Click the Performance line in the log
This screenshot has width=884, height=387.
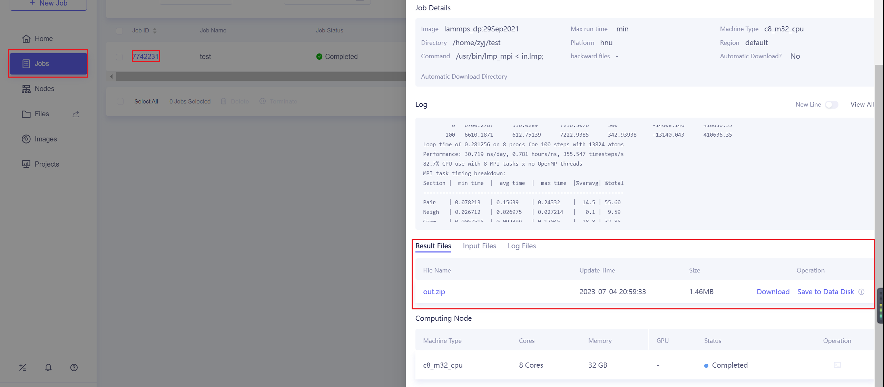click(523, 154)
